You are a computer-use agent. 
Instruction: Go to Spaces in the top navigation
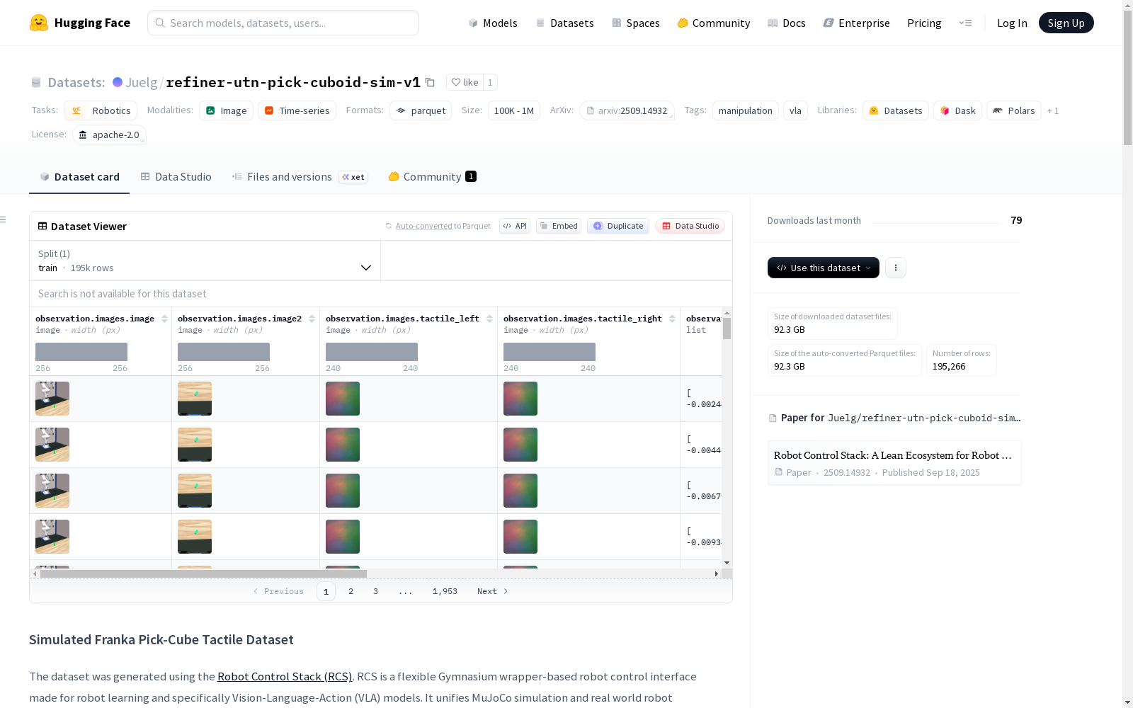636,23
